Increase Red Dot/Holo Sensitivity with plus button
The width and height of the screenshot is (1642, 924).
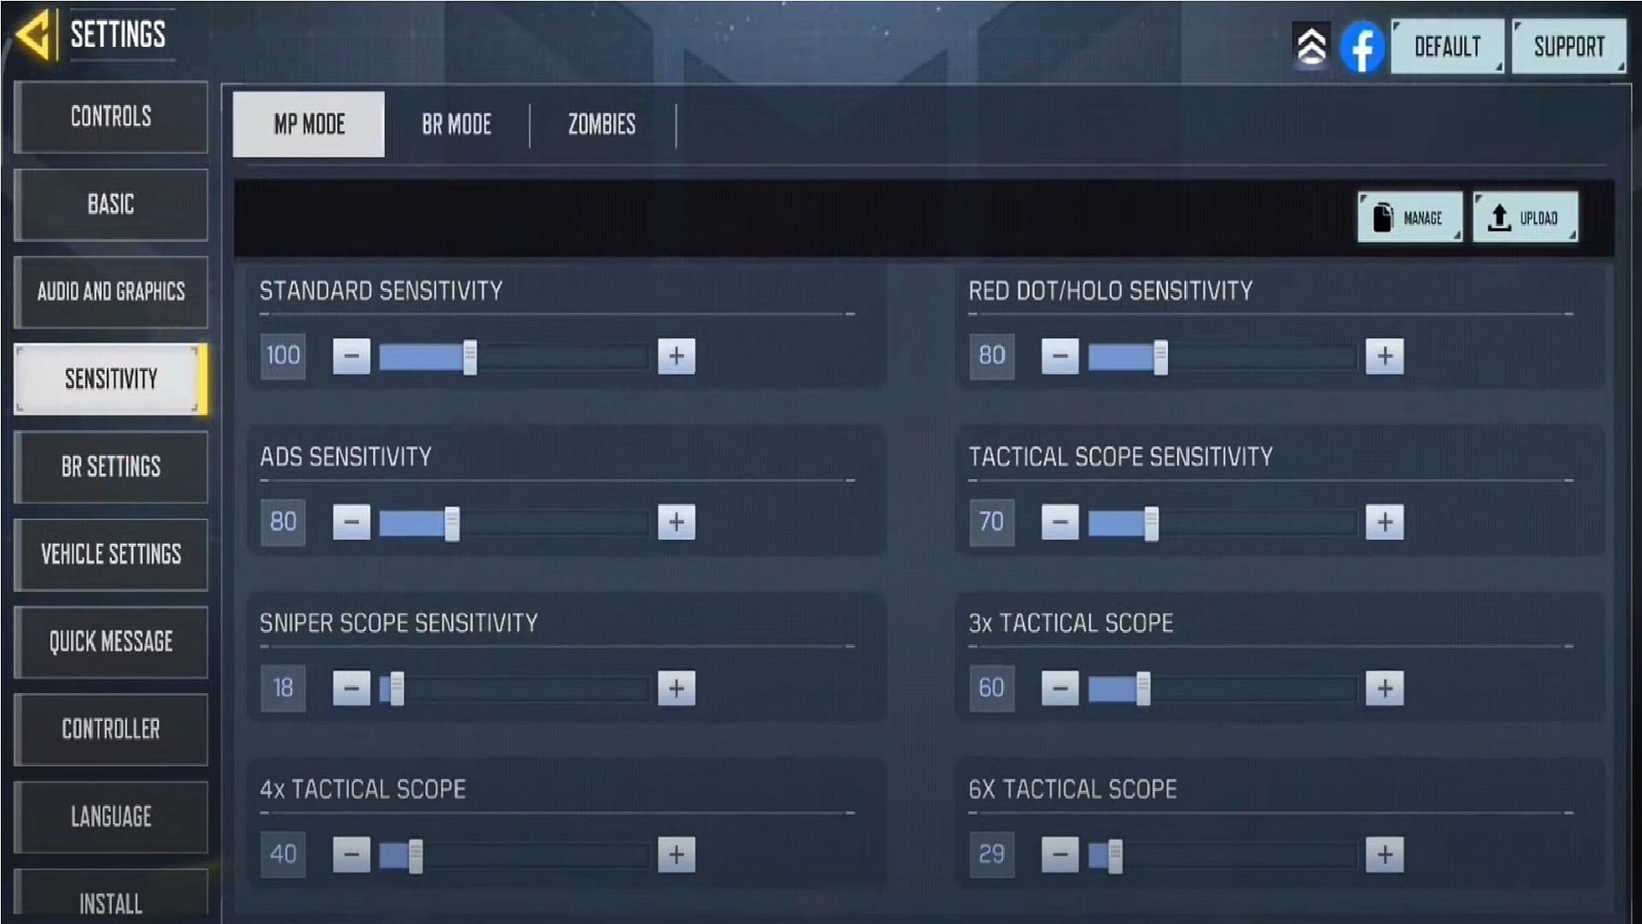[x=1385, y=355]
